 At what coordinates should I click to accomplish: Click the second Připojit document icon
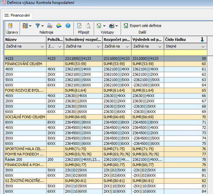tap(88, 26)
